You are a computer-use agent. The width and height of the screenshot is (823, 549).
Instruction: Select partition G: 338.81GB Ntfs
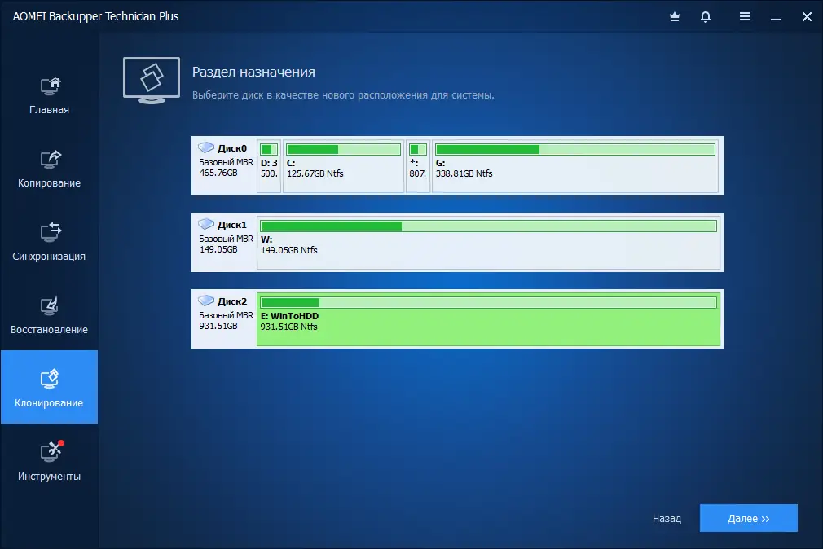tap(575, 166)
